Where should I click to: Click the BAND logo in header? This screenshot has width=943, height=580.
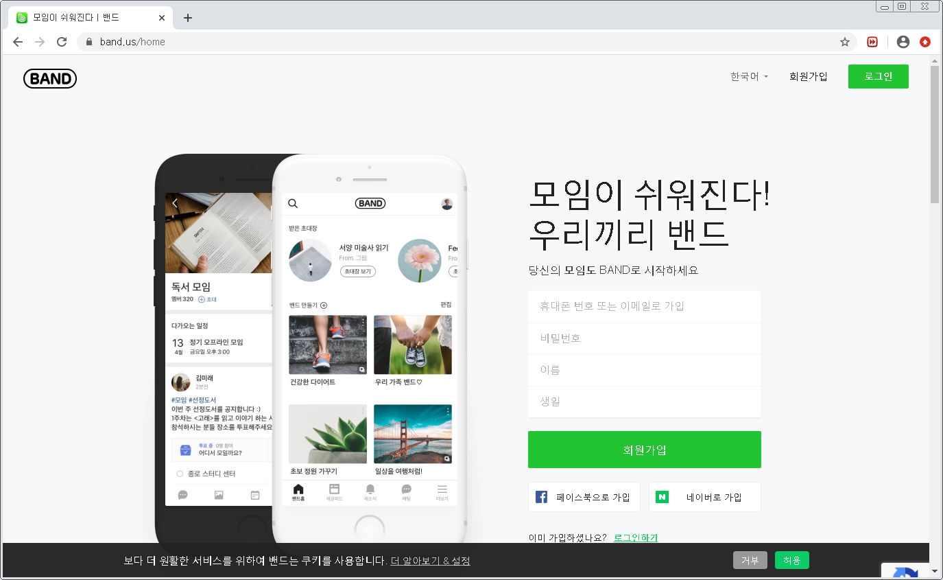50,79
